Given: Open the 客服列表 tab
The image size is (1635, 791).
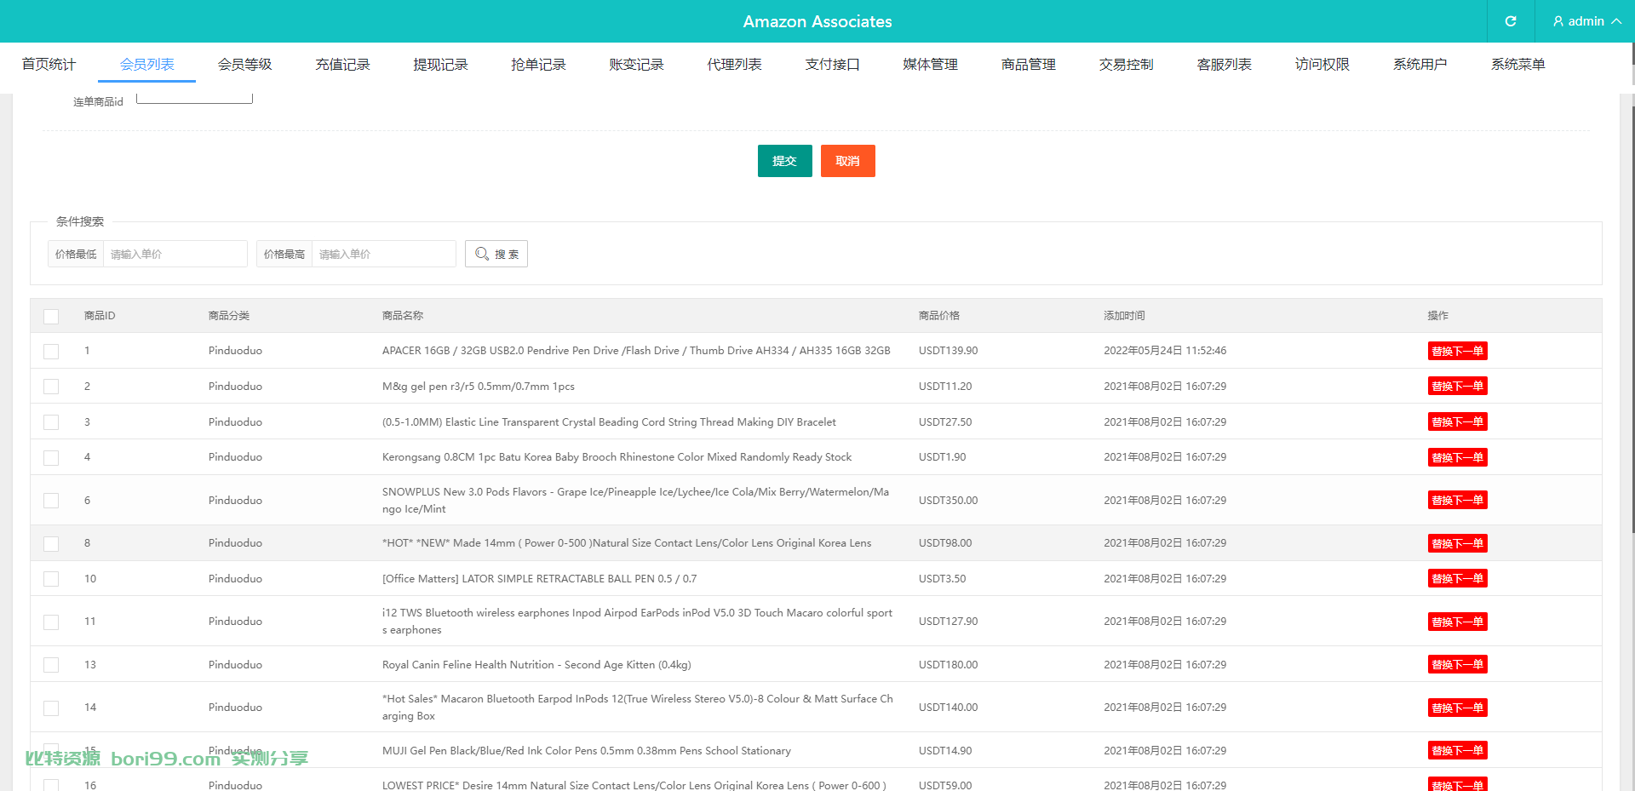Looking at the screenshot, I should tap(1224, 64).
